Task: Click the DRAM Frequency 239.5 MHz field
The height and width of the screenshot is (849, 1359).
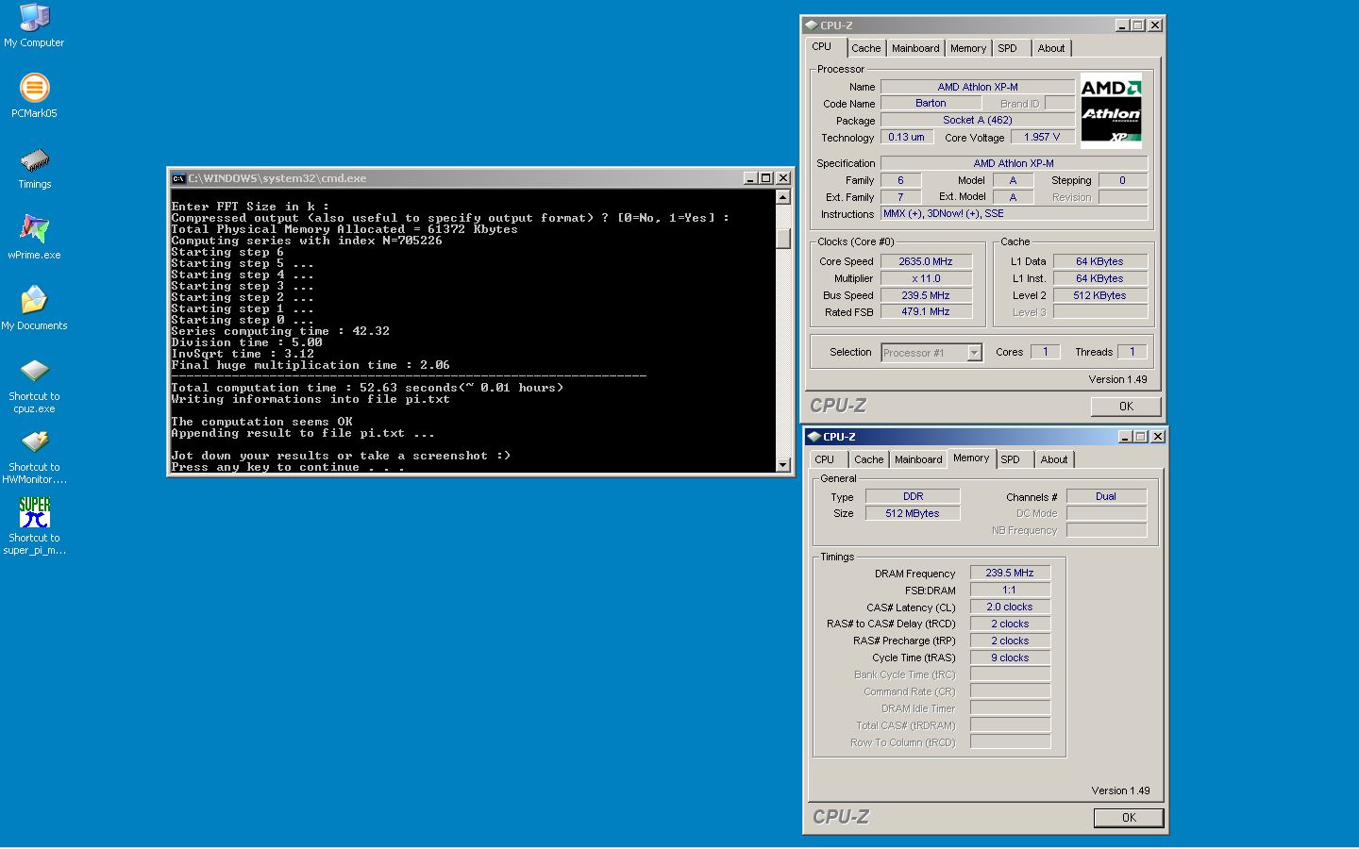Action: pos(1010,573)
